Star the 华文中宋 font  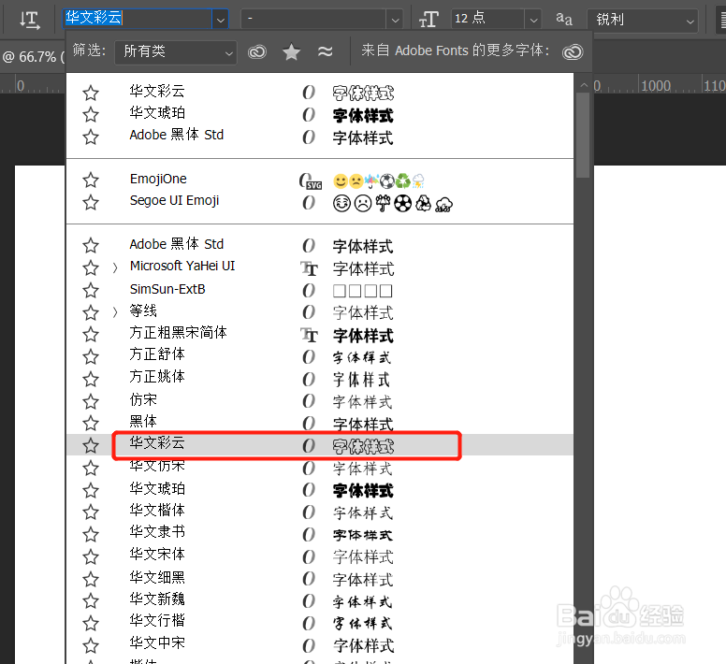pos(91,645)
